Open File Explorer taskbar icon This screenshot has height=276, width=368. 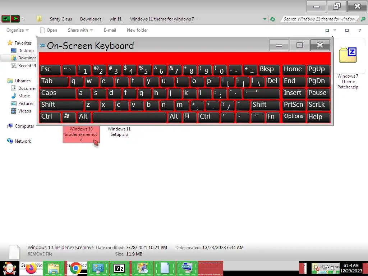pyautogui.click(x=53, y=268)
